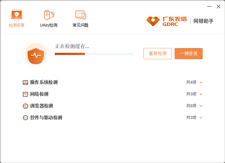This screenshot has height=163, width=225.
Task: Click the 浏览器检测 browser e icon
Action: point(25,106)
